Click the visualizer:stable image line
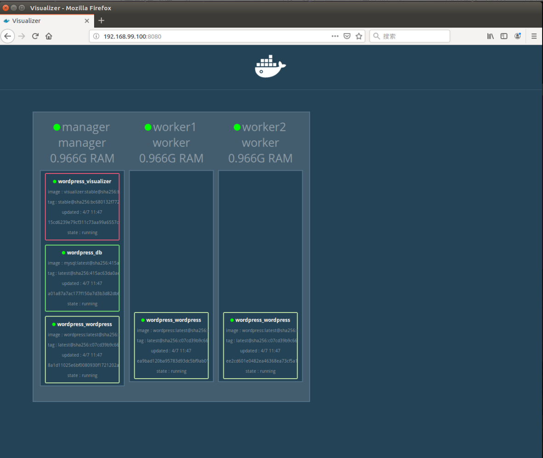 (x=84, y=192)
